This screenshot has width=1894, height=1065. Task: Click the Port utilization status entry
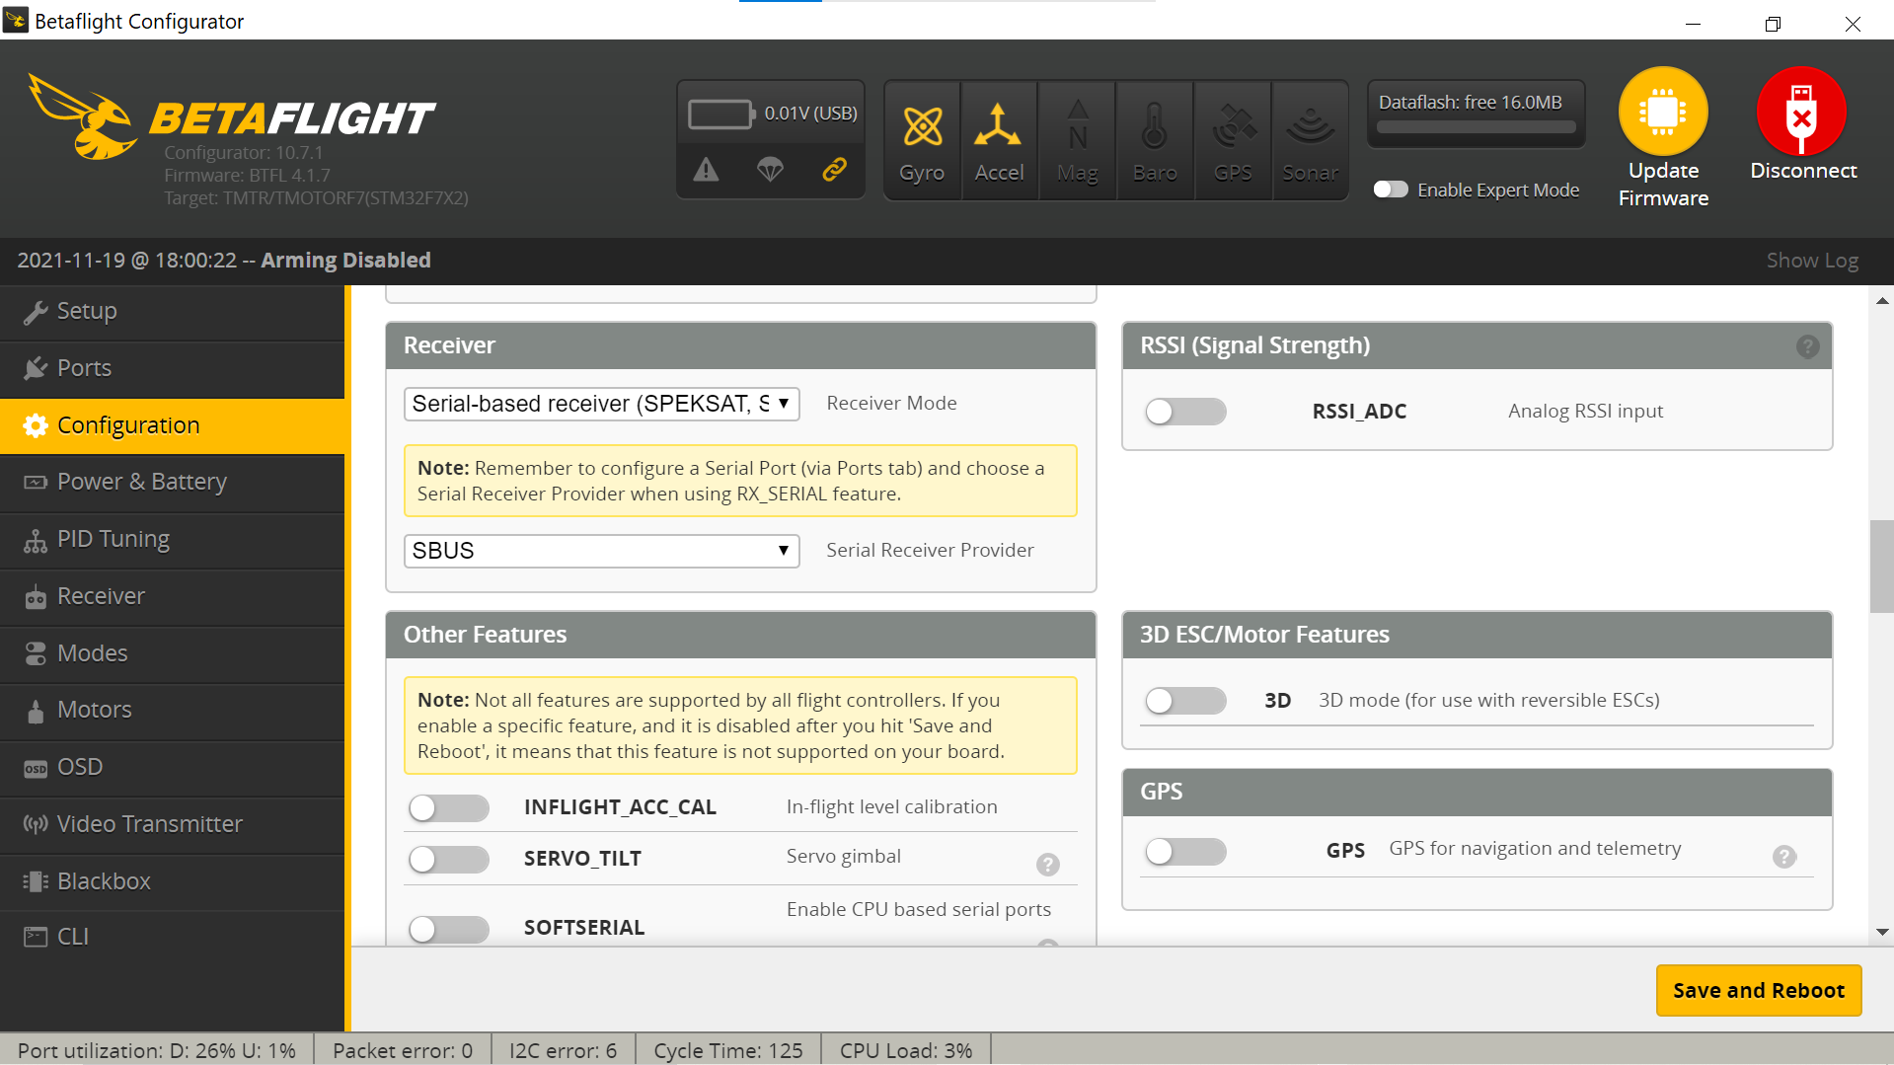tap(157, 1051)
